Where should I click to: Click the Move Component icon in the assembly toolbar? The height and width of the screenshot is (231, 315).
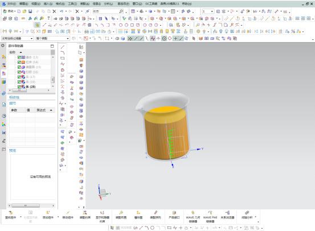(68, 215)
